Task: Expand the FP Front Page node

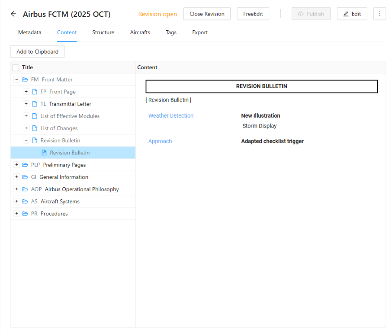Action: (26, 92)
